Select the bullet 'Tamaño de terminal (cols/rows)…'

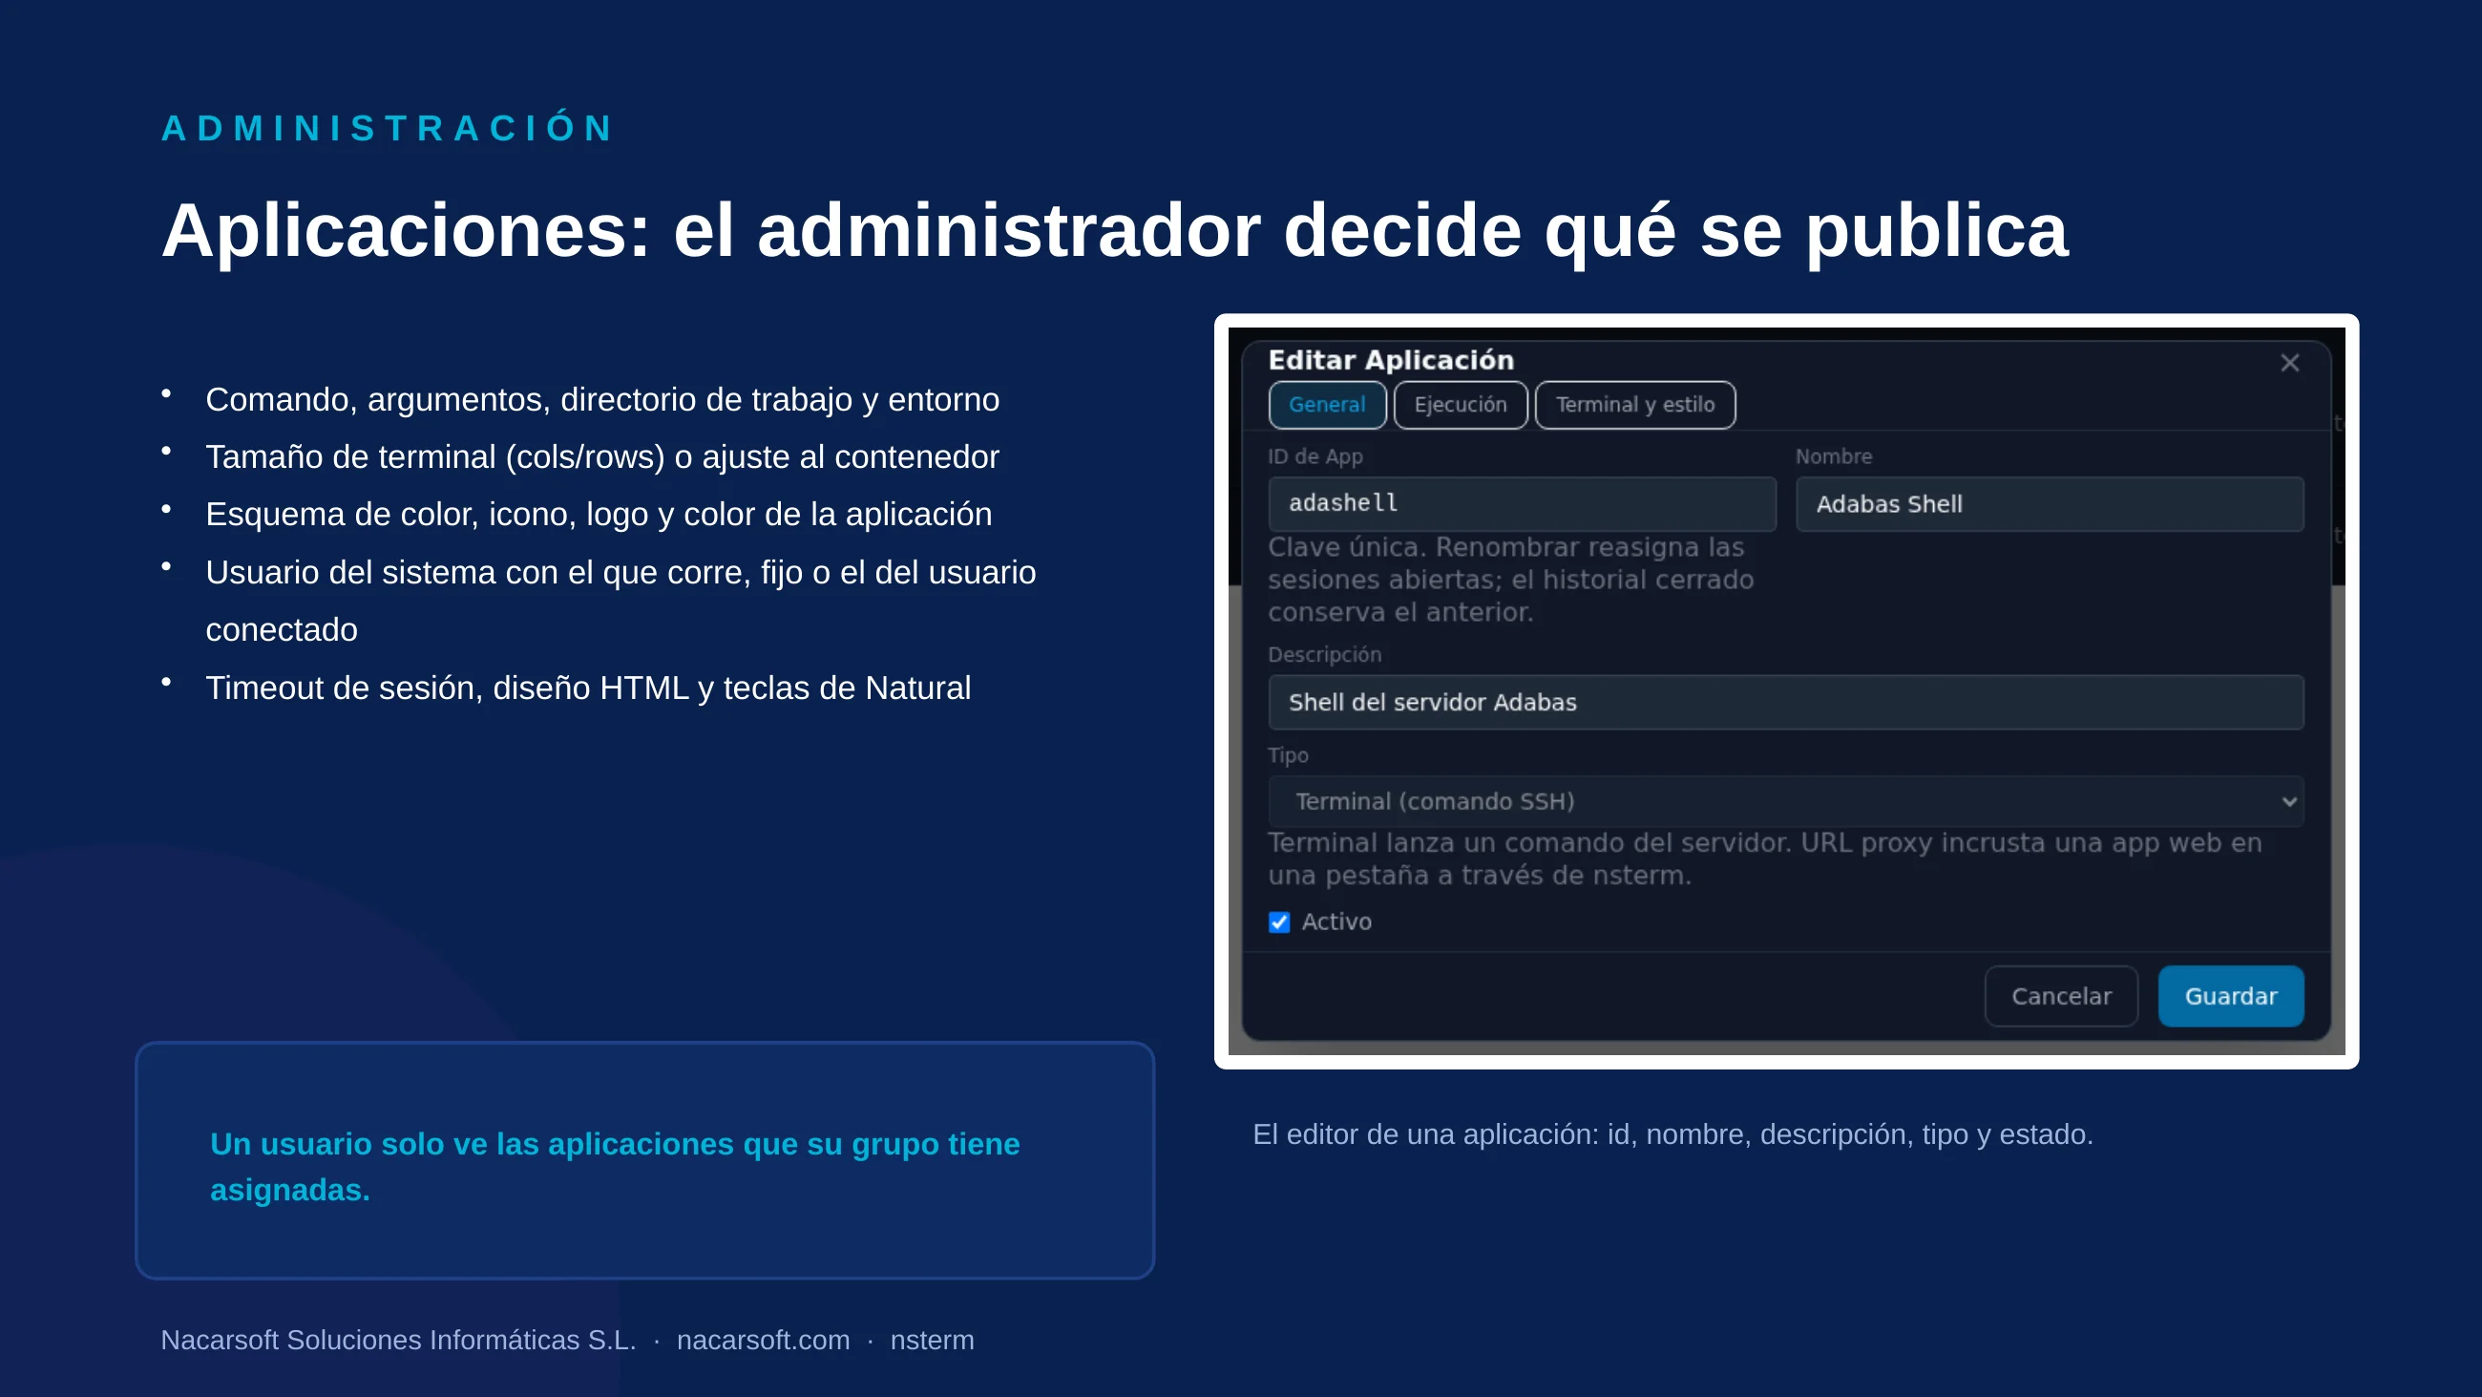coord(602,457)
